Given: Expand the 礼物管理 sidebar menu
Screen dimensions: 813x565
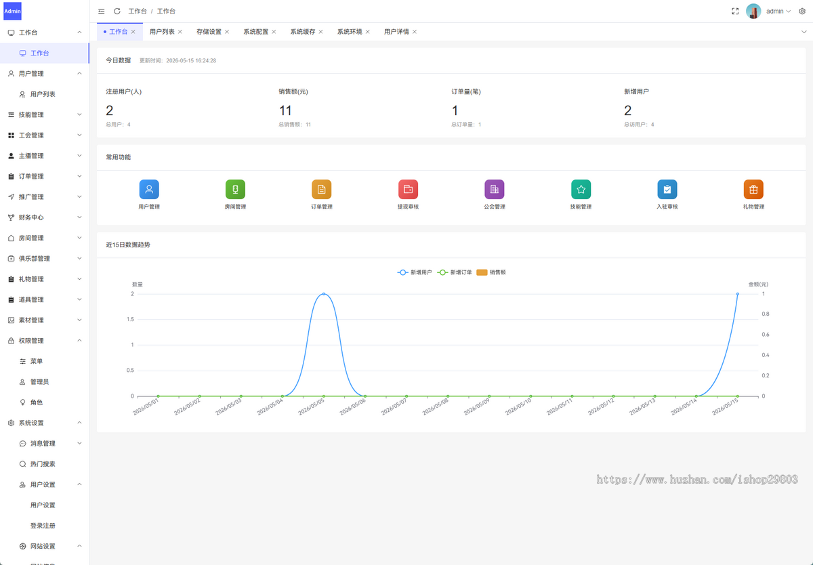Looking at the screenshot, I should click(x=45, y=279).
